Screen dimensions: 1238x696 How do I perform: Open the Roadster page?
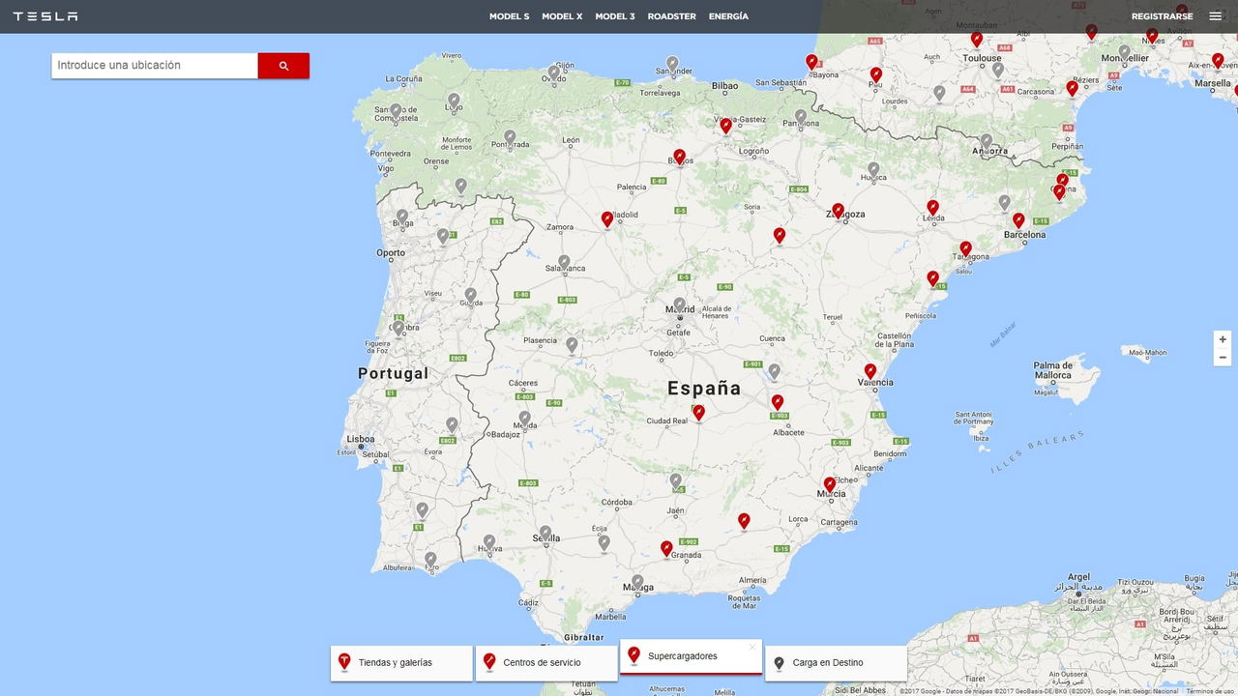click(x=671, y=16)
